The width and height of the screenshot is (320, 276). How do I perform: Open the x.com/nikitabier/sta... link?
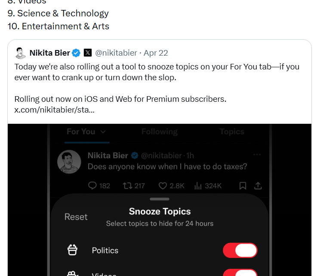click(55, 110)
